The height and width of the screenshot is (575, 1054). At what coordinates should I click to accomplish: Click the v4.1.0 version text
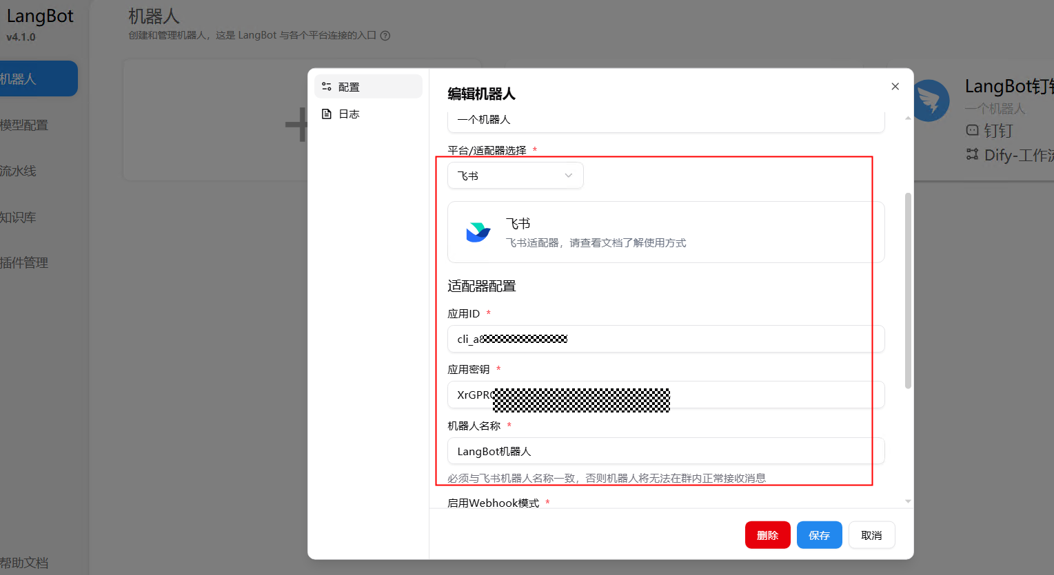click(21, 37)
